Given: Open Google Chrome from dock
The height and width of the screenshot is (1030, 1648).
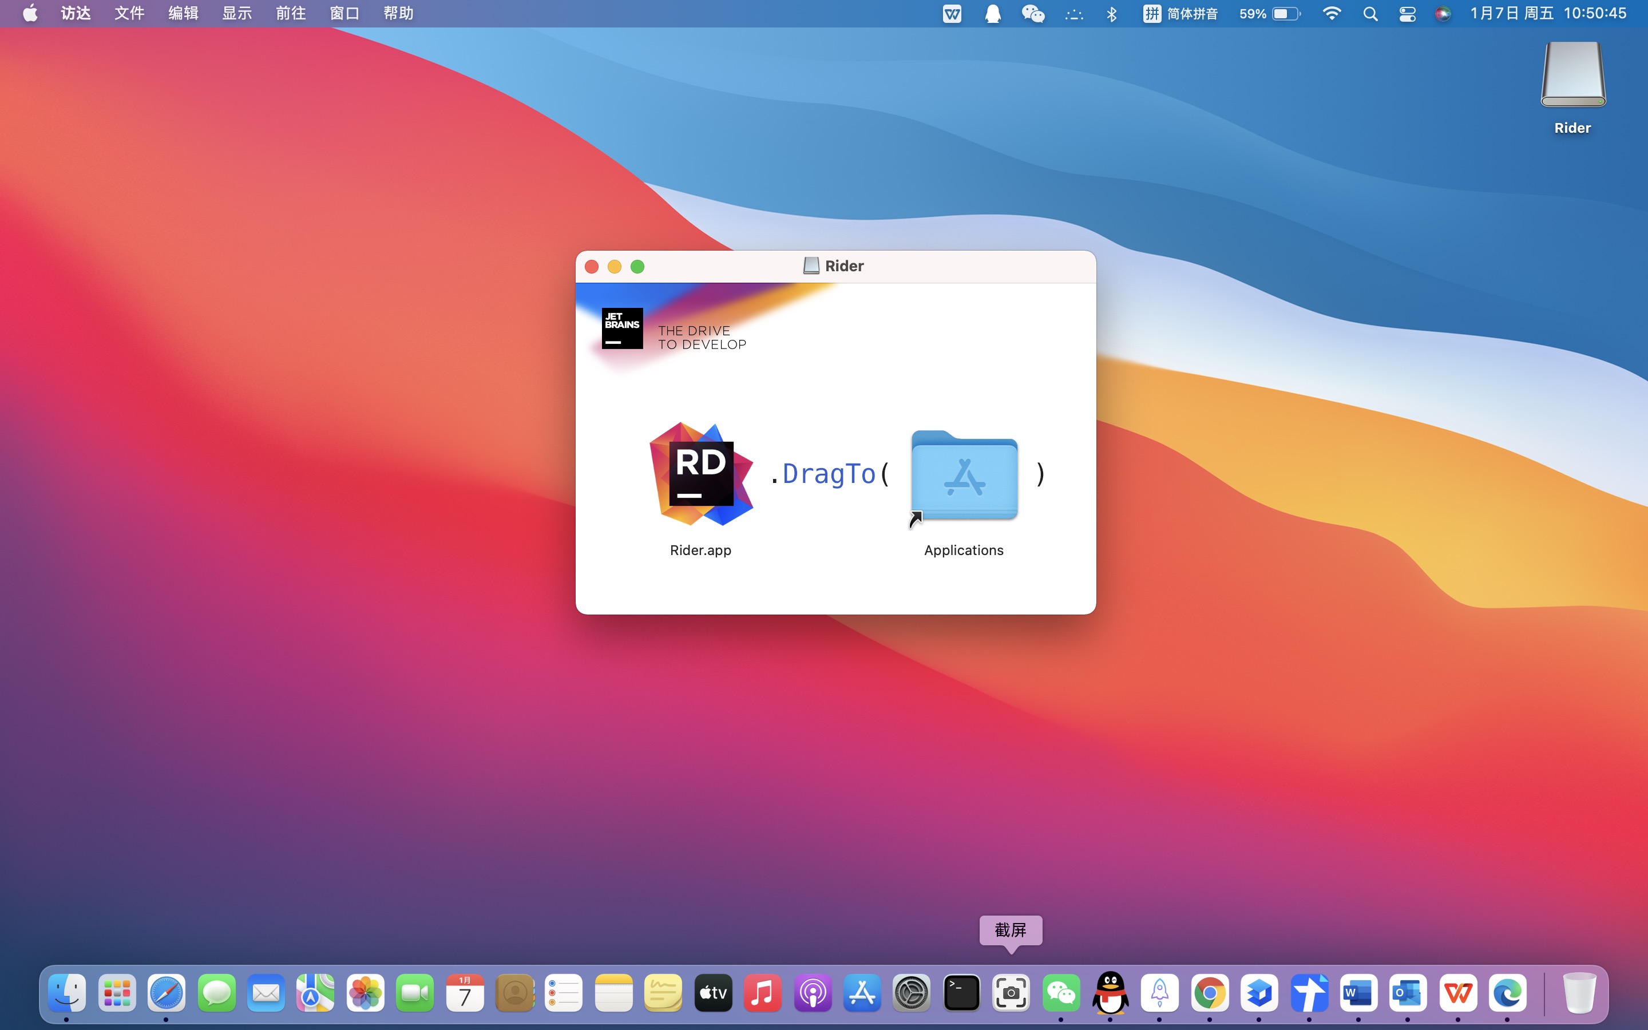Looking at the screenshot, I should point(1210,993).
